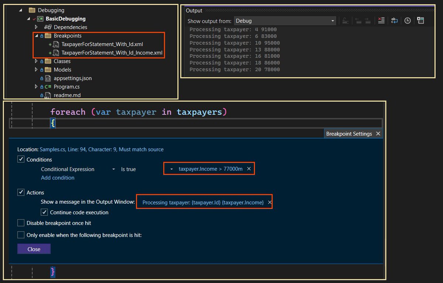Expand the Classes folder
The width and height of the screenshot is (443, 283).
pos(36,61)
